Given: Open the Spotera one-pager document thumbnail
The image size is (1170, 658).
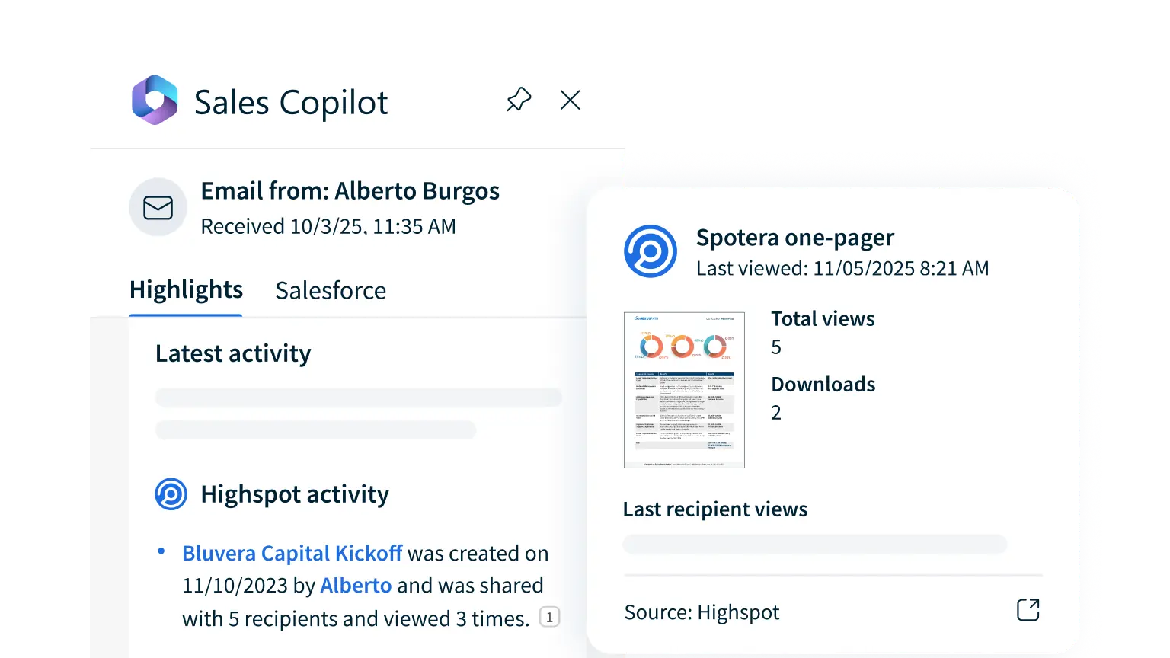Looking at the screenshot, I should [x=683, y=390].
